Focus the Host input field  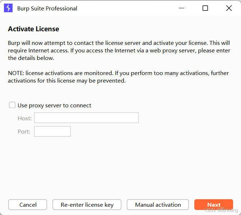[86, 118]
